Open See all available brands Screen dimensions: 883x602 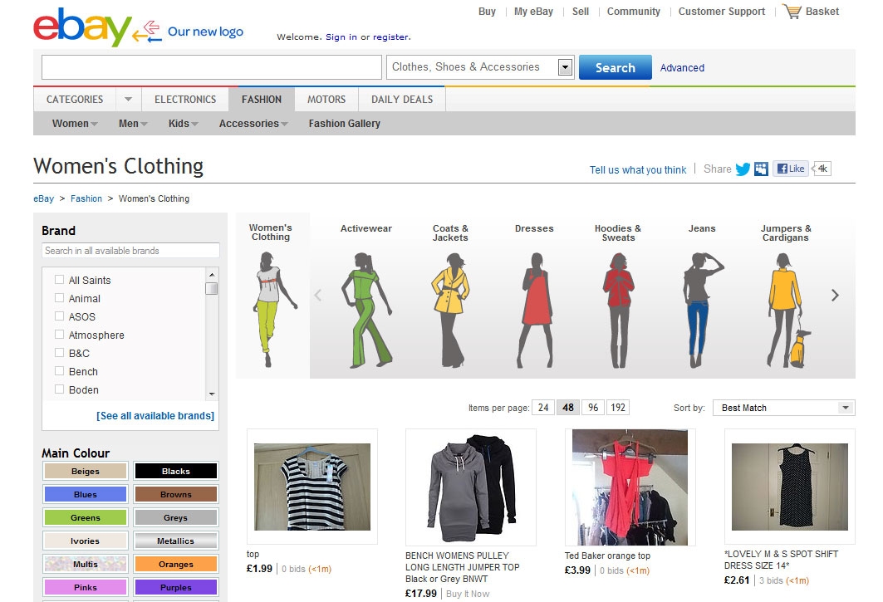[155, 416]
